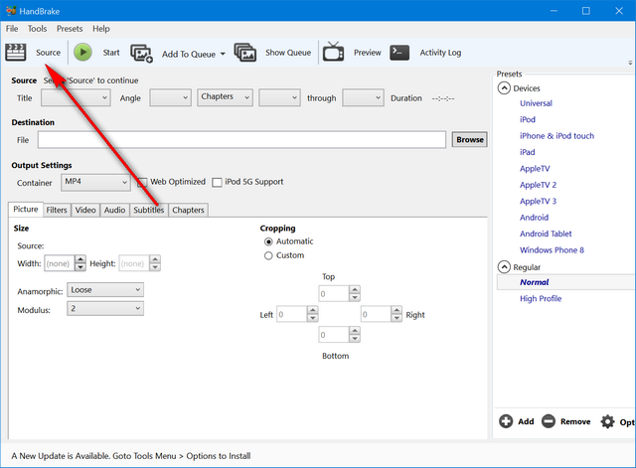
Task: Open the Modulus dropdown
Action: click(105, 309)
